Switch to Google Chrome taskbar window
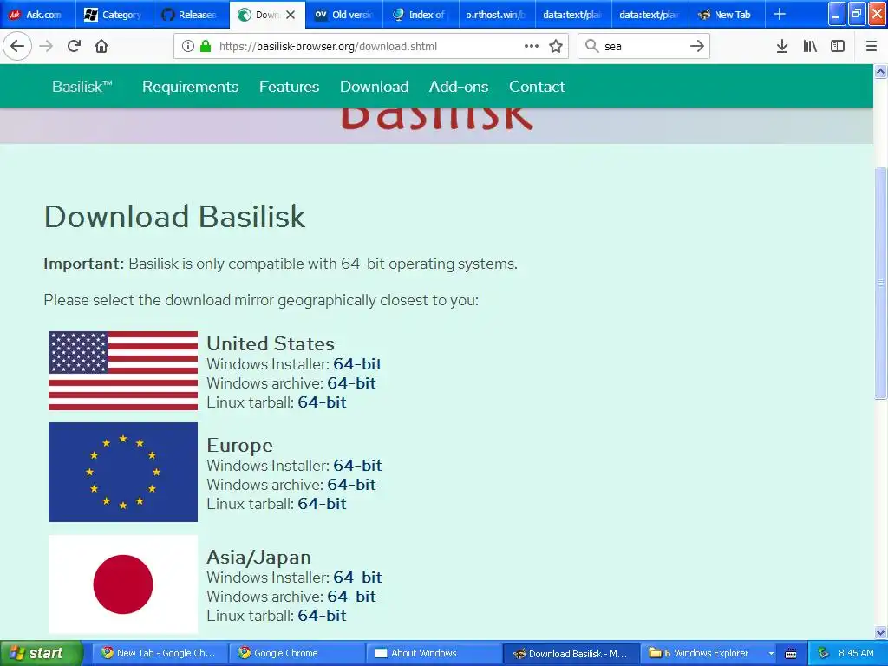Viewport: 888px width, 666px height. (297, 653)
